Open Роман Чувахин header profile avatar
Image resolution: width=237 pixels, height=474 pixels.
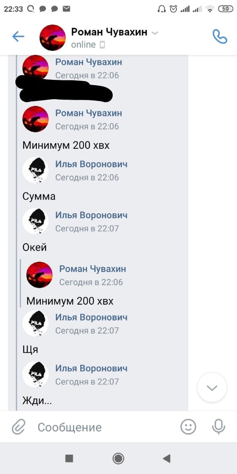pyautogui.click(x=53, y=37)
